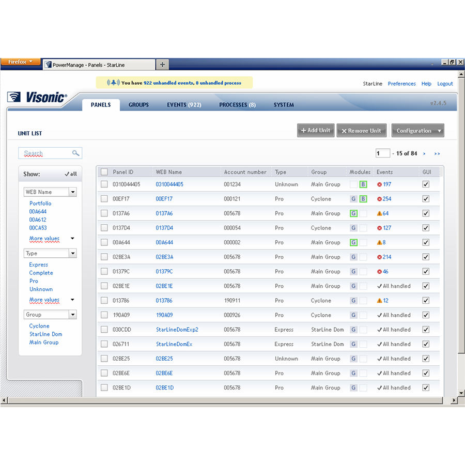Image resolution: width=465 pixels, height=465 pixels.
Task: Jump to last page double arrow
Action: pos(437,153)
